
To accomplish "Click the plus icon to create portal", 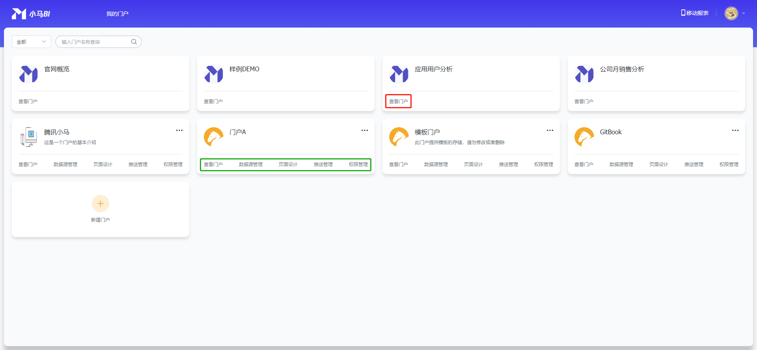I will 101,204.
